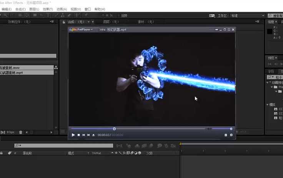Open the 合成 (无) viewer dropdown
The height and width of the screenshot is (178, 283).
click(x=88, y=22)
